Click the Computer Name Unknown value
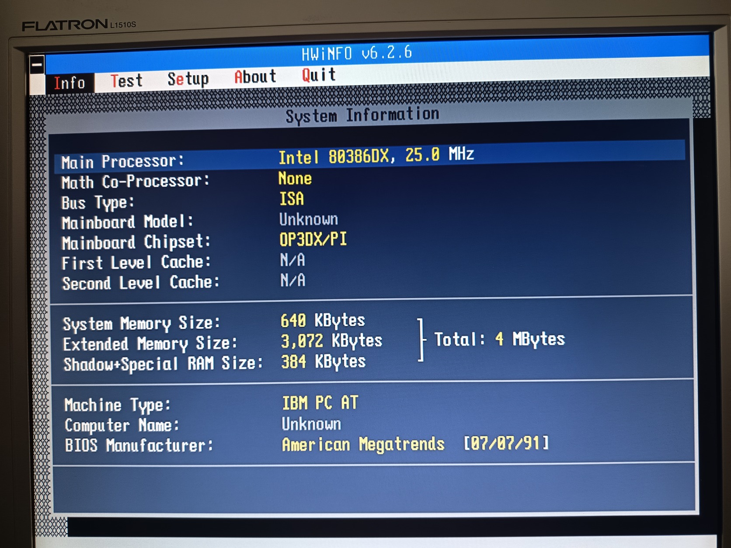This screenshot has height=548, width=731. (311, 424)
